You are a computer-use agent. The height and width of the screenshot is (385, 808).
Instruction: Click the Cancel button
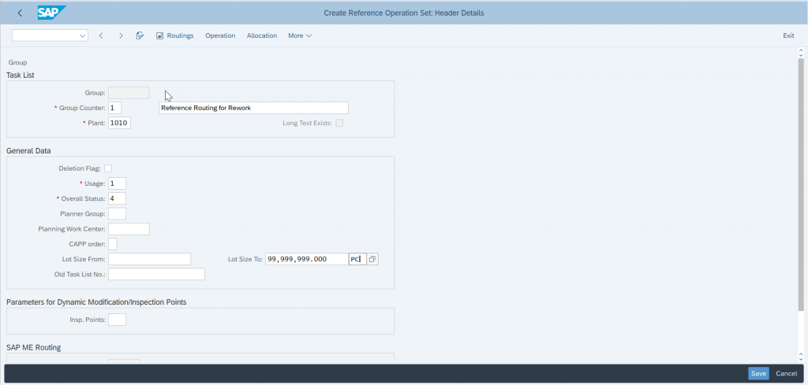click(787, 374)
